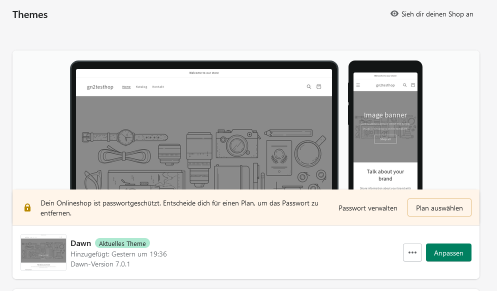
Task: Open 'Passwort verwalten' link
Action: click(x=367, y=208)
